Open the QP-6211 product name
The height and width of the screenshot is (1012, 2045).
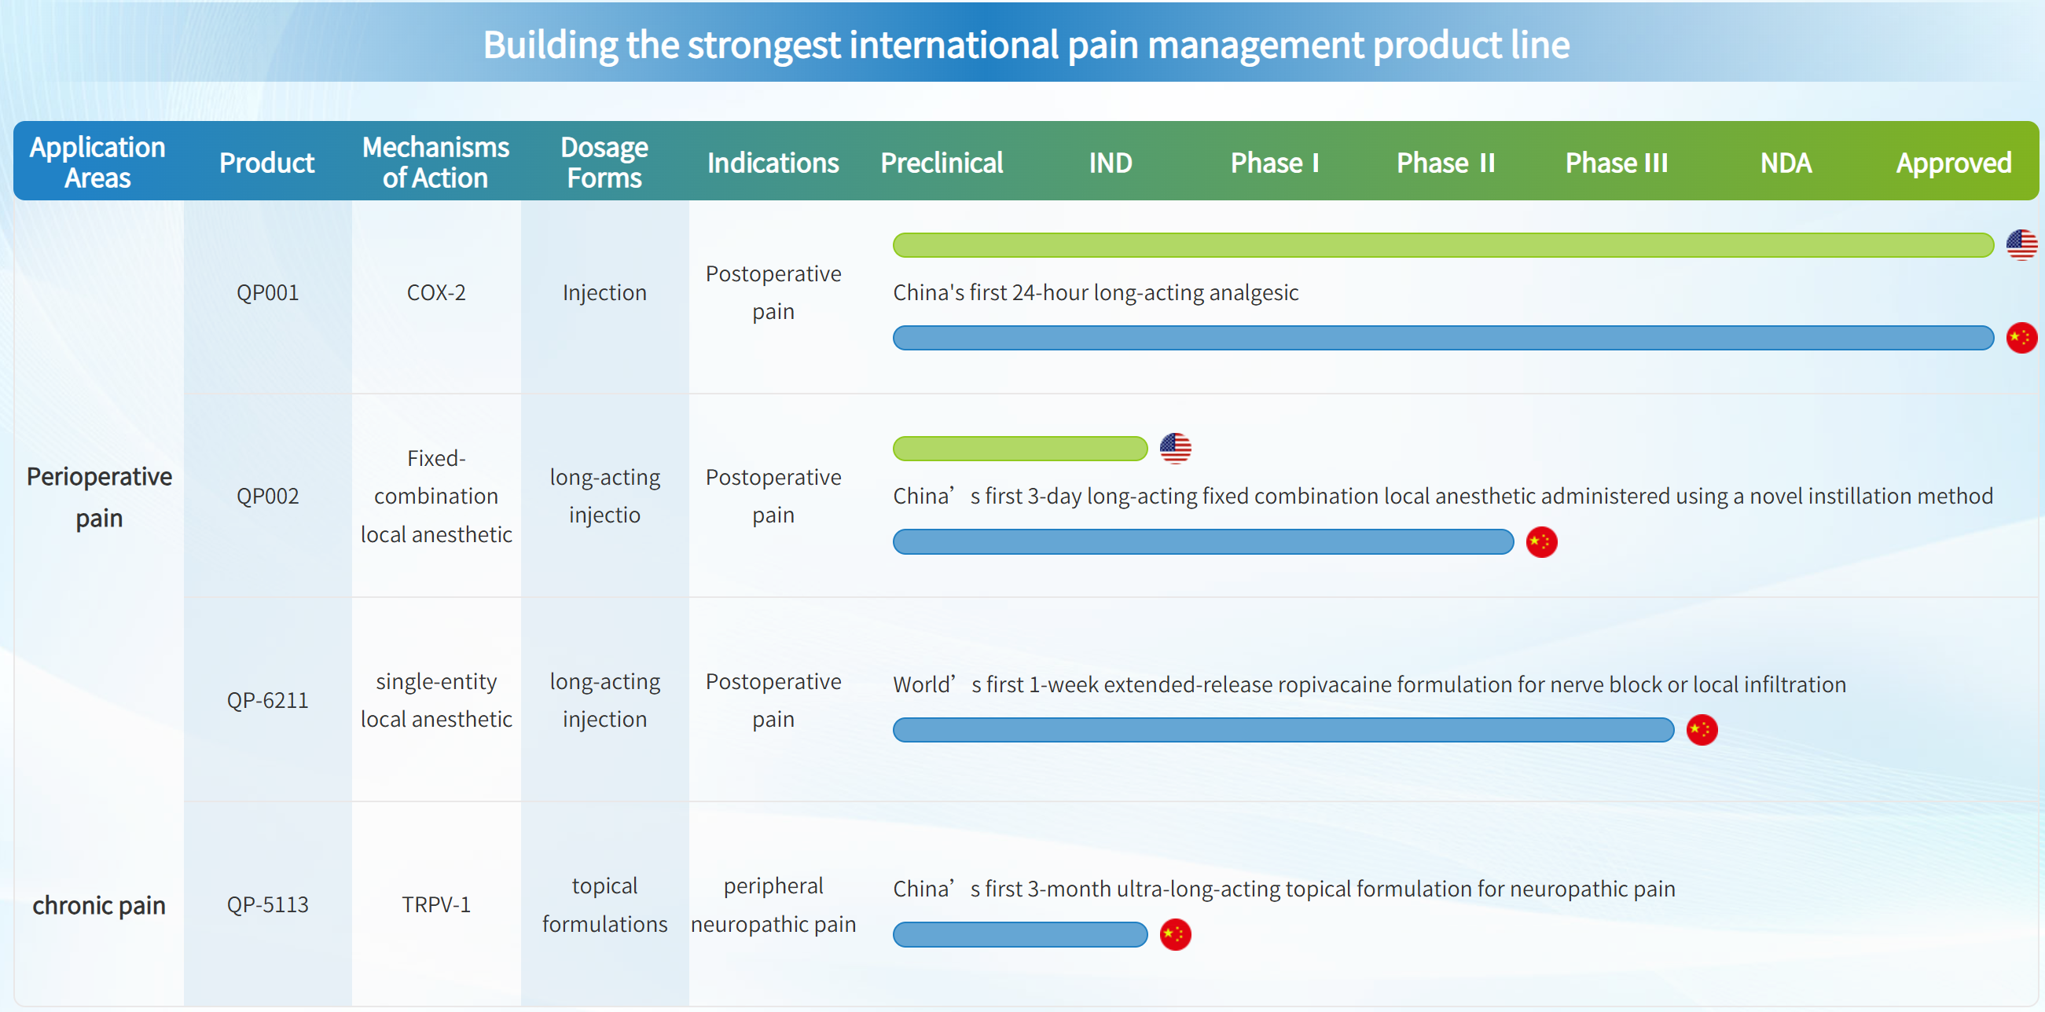pos(267,700)
